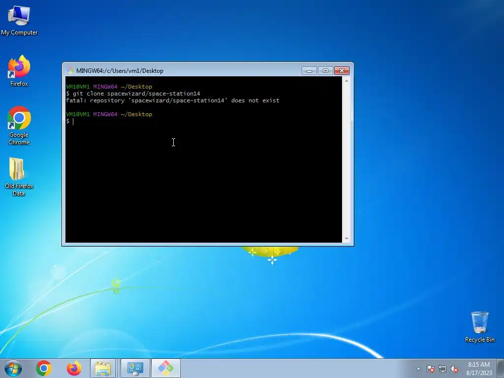The height and width of the screenshot is (378, 504).
Task: Click the Windows Start button
Action: pyautogui.click(x=13, y=368)
